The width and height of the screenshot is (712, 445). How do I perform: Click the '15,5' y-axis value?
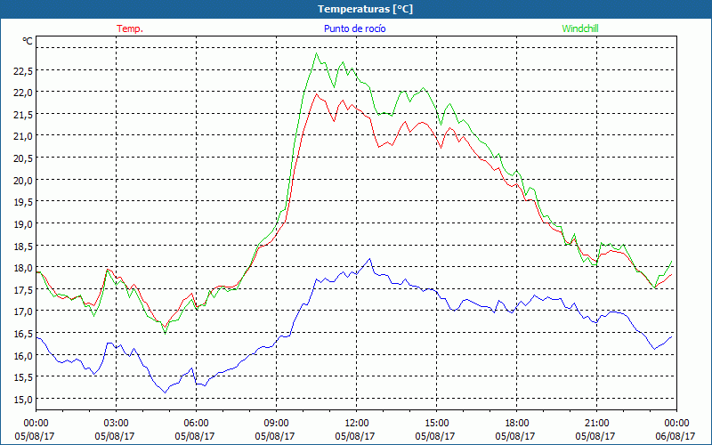point(23,377)
